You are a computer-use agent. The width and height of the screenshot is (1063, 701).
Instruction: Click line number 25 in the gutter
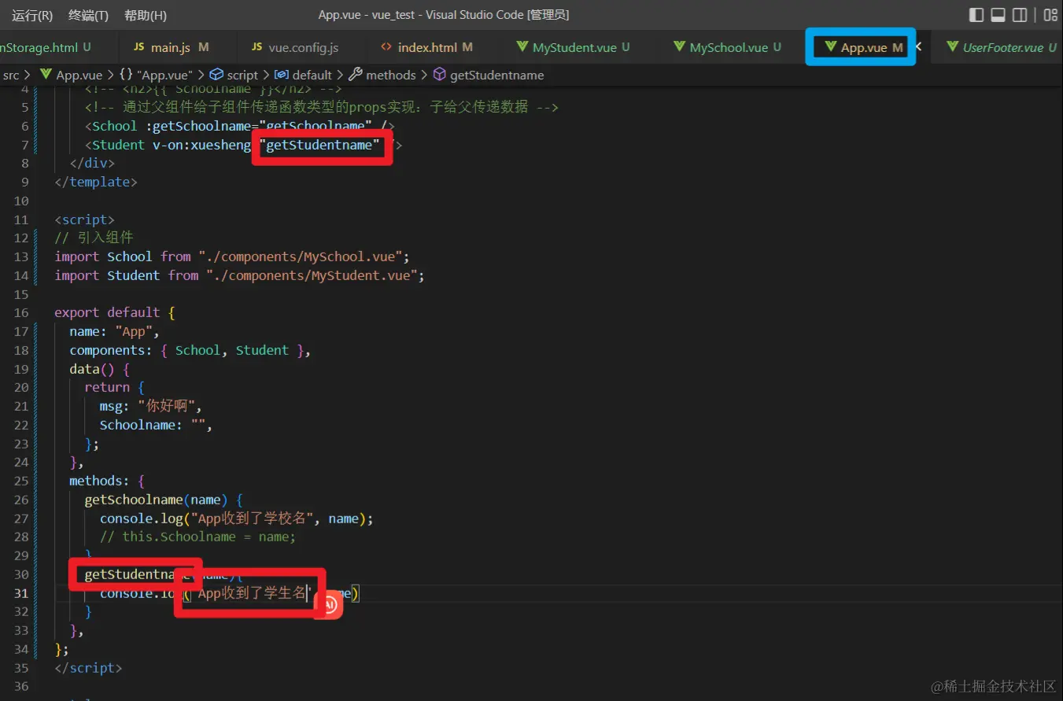click(21, 481)
